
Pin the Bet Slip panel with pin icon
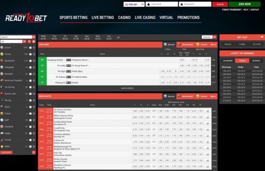262,37
